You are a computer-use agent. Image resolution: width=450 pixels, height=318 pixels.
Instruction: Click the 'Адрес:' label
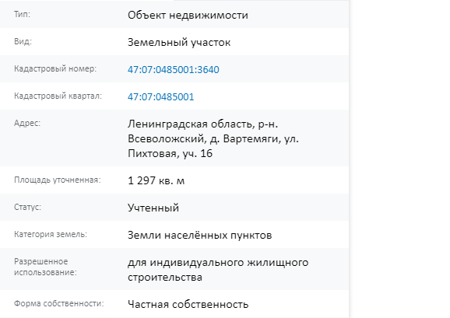(x=27, y=123)
